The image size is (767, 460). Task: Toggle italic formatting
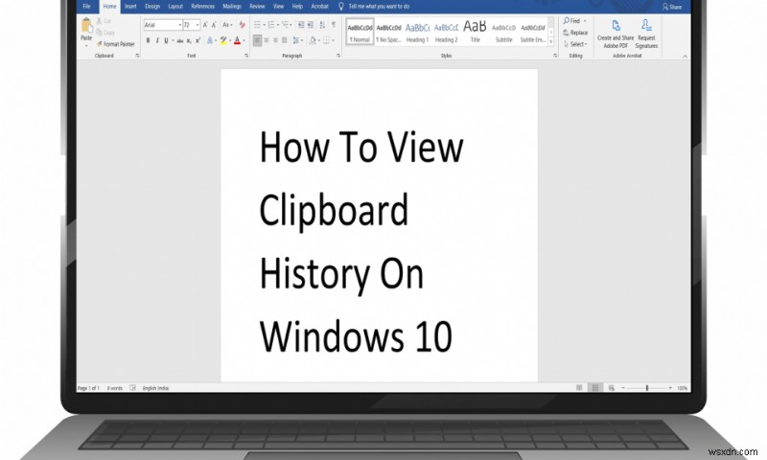coord(157,40)
